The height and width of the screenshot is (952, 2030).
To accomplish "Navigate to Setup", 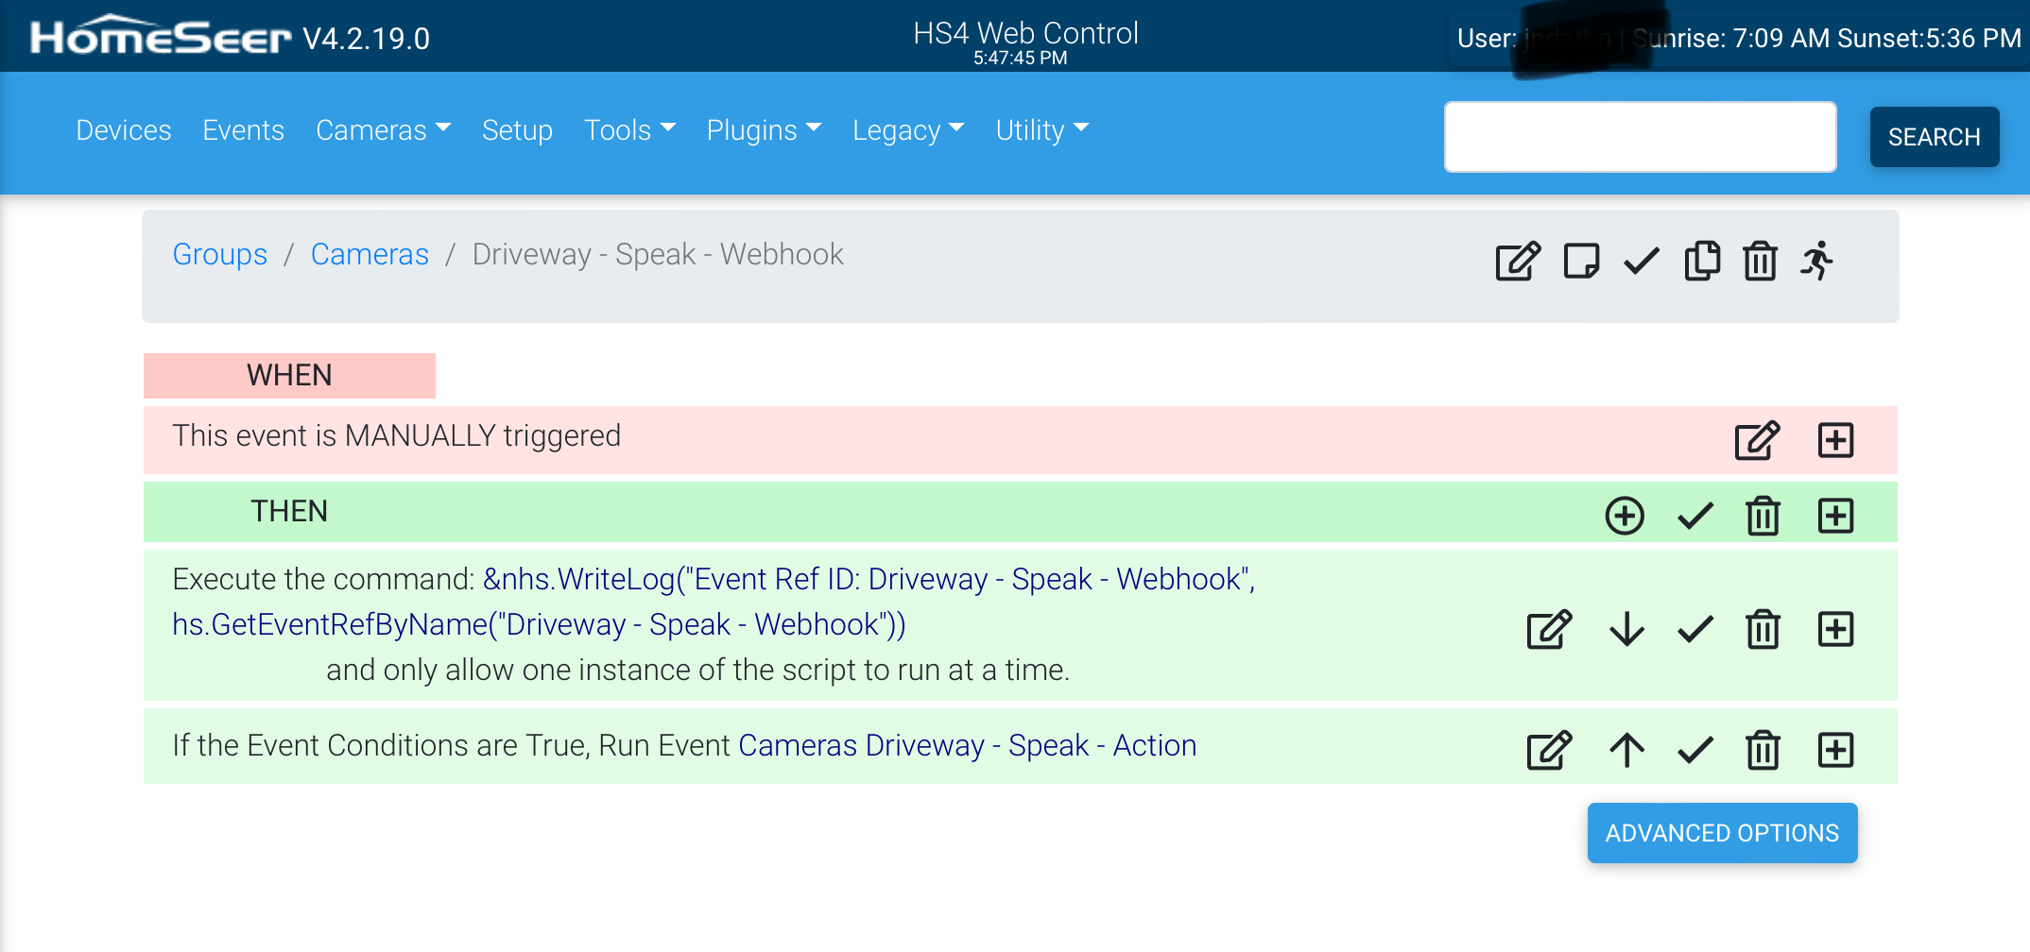I will tap(517, 130).
